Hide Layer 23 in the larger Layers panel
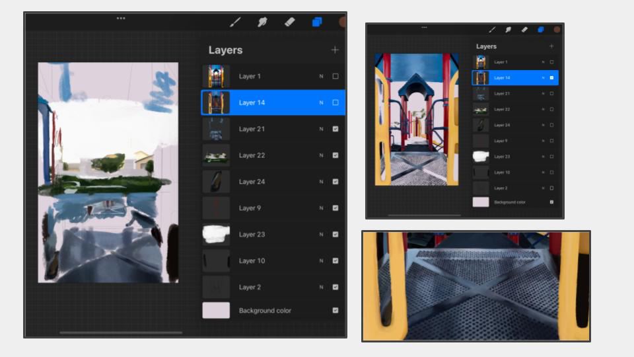 [x=335, y=234]
